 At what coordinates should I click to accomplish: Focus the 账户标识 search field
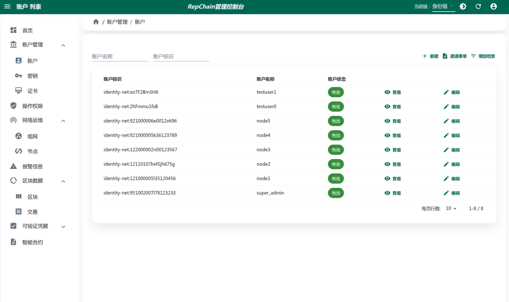coord(181,56)
